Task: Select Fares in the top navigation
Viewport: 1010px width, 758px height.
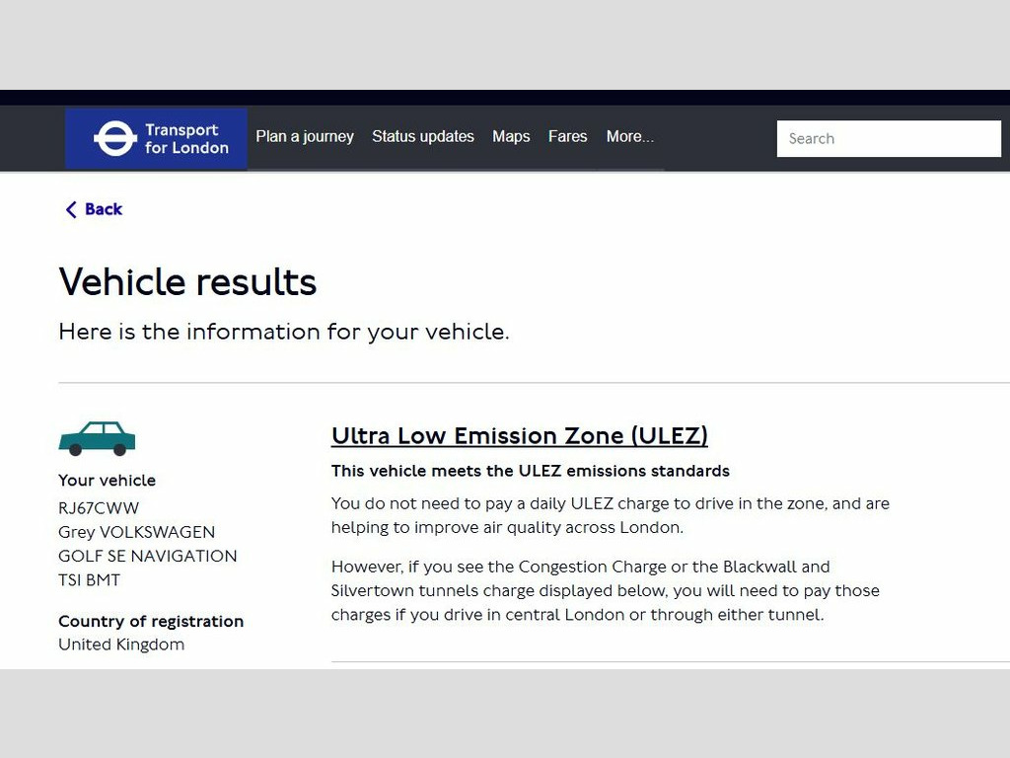Action: click(x=567, y=137)
